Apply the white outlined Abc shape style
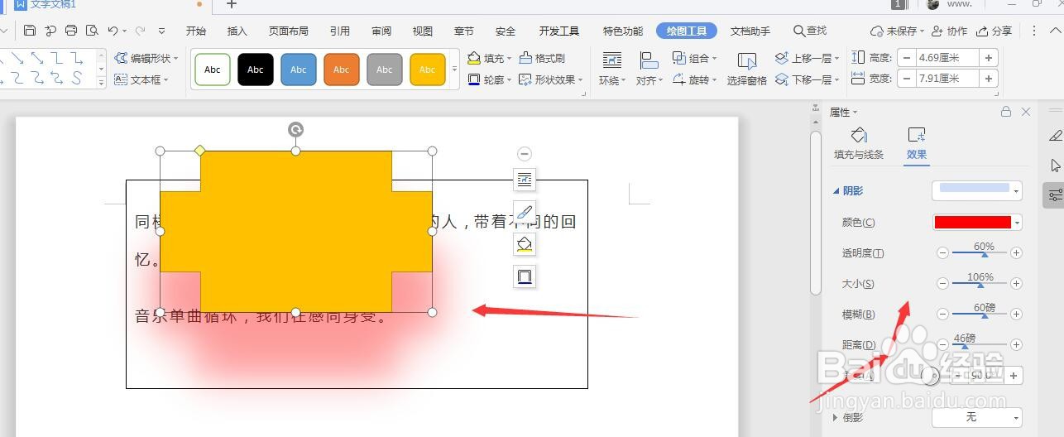 [x=213, y=70]
